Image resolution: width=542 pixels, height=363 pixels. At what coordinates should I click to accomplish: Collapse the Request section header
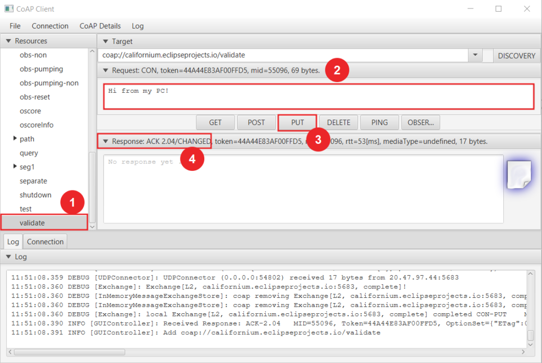(105, 70)
